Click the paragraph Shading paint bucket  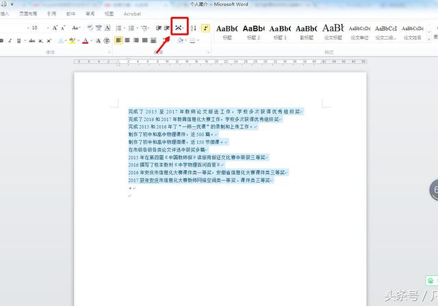[x=180, y=40]
